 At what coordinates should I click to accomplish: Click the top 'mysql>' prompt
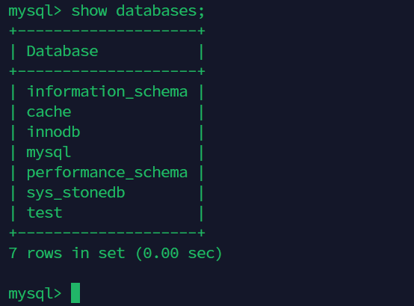pyautogui.click(x=35, y=12)
